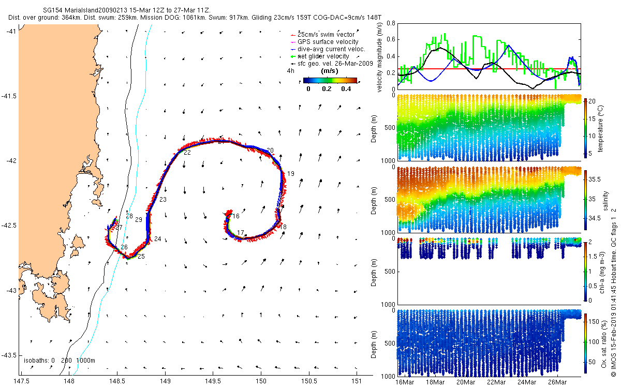Click the 150.5 longitude tick label
Viewport: 621px width, 388px height.
[309, 381]
